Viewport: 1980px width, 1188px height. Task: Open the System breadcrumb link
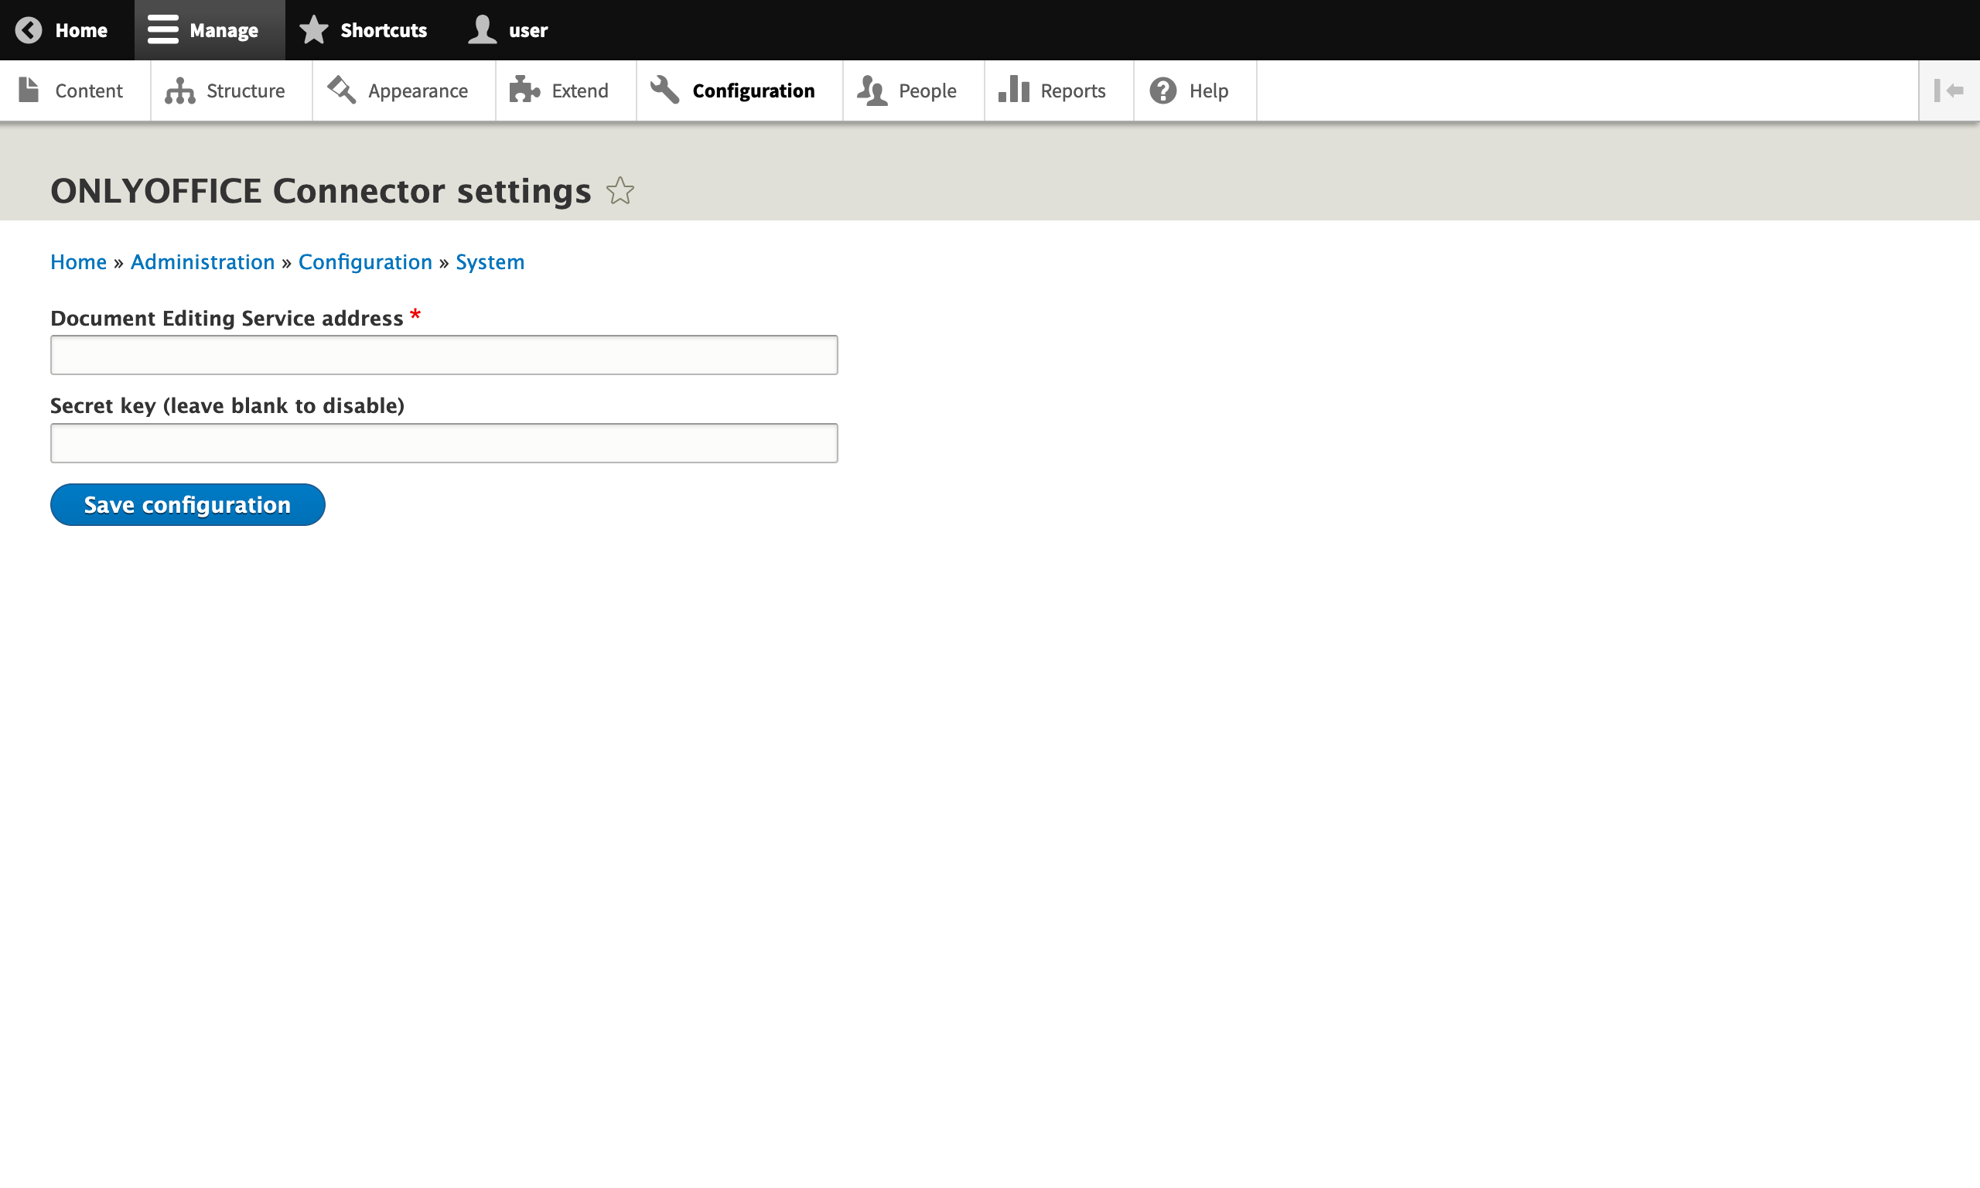tap(490, 261)
